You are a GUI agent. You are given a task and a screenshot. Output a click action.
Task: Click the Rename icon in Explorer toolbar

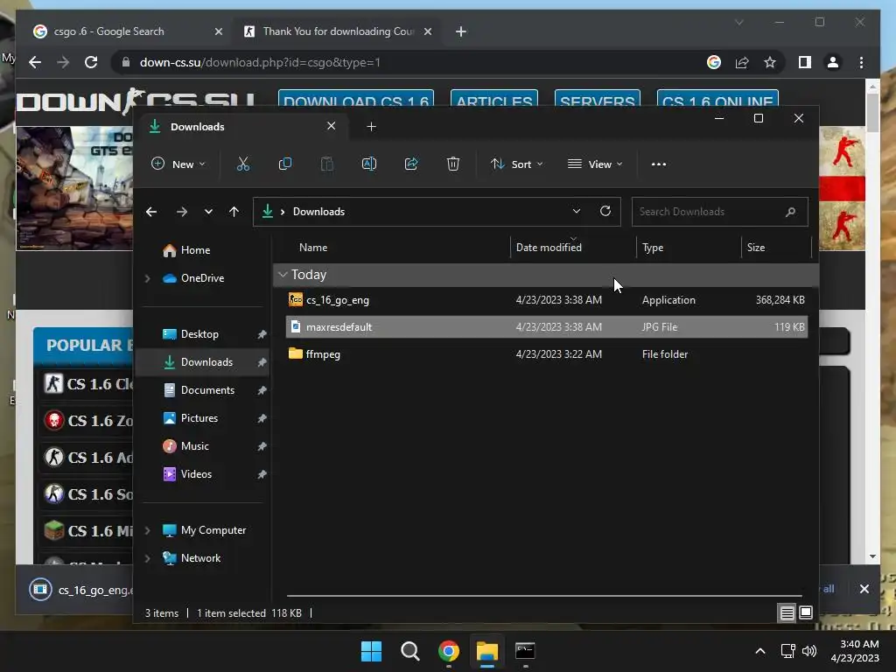(369, 164)
